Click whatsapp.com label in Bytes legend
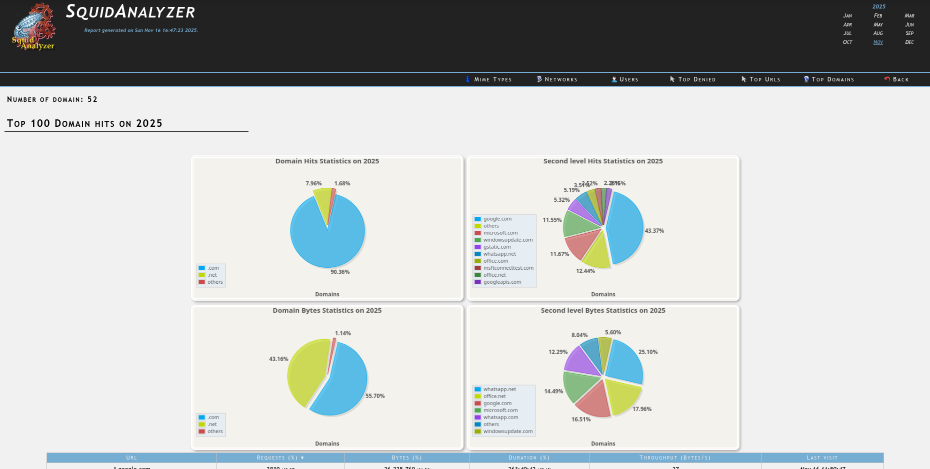 tap(500, 418)
